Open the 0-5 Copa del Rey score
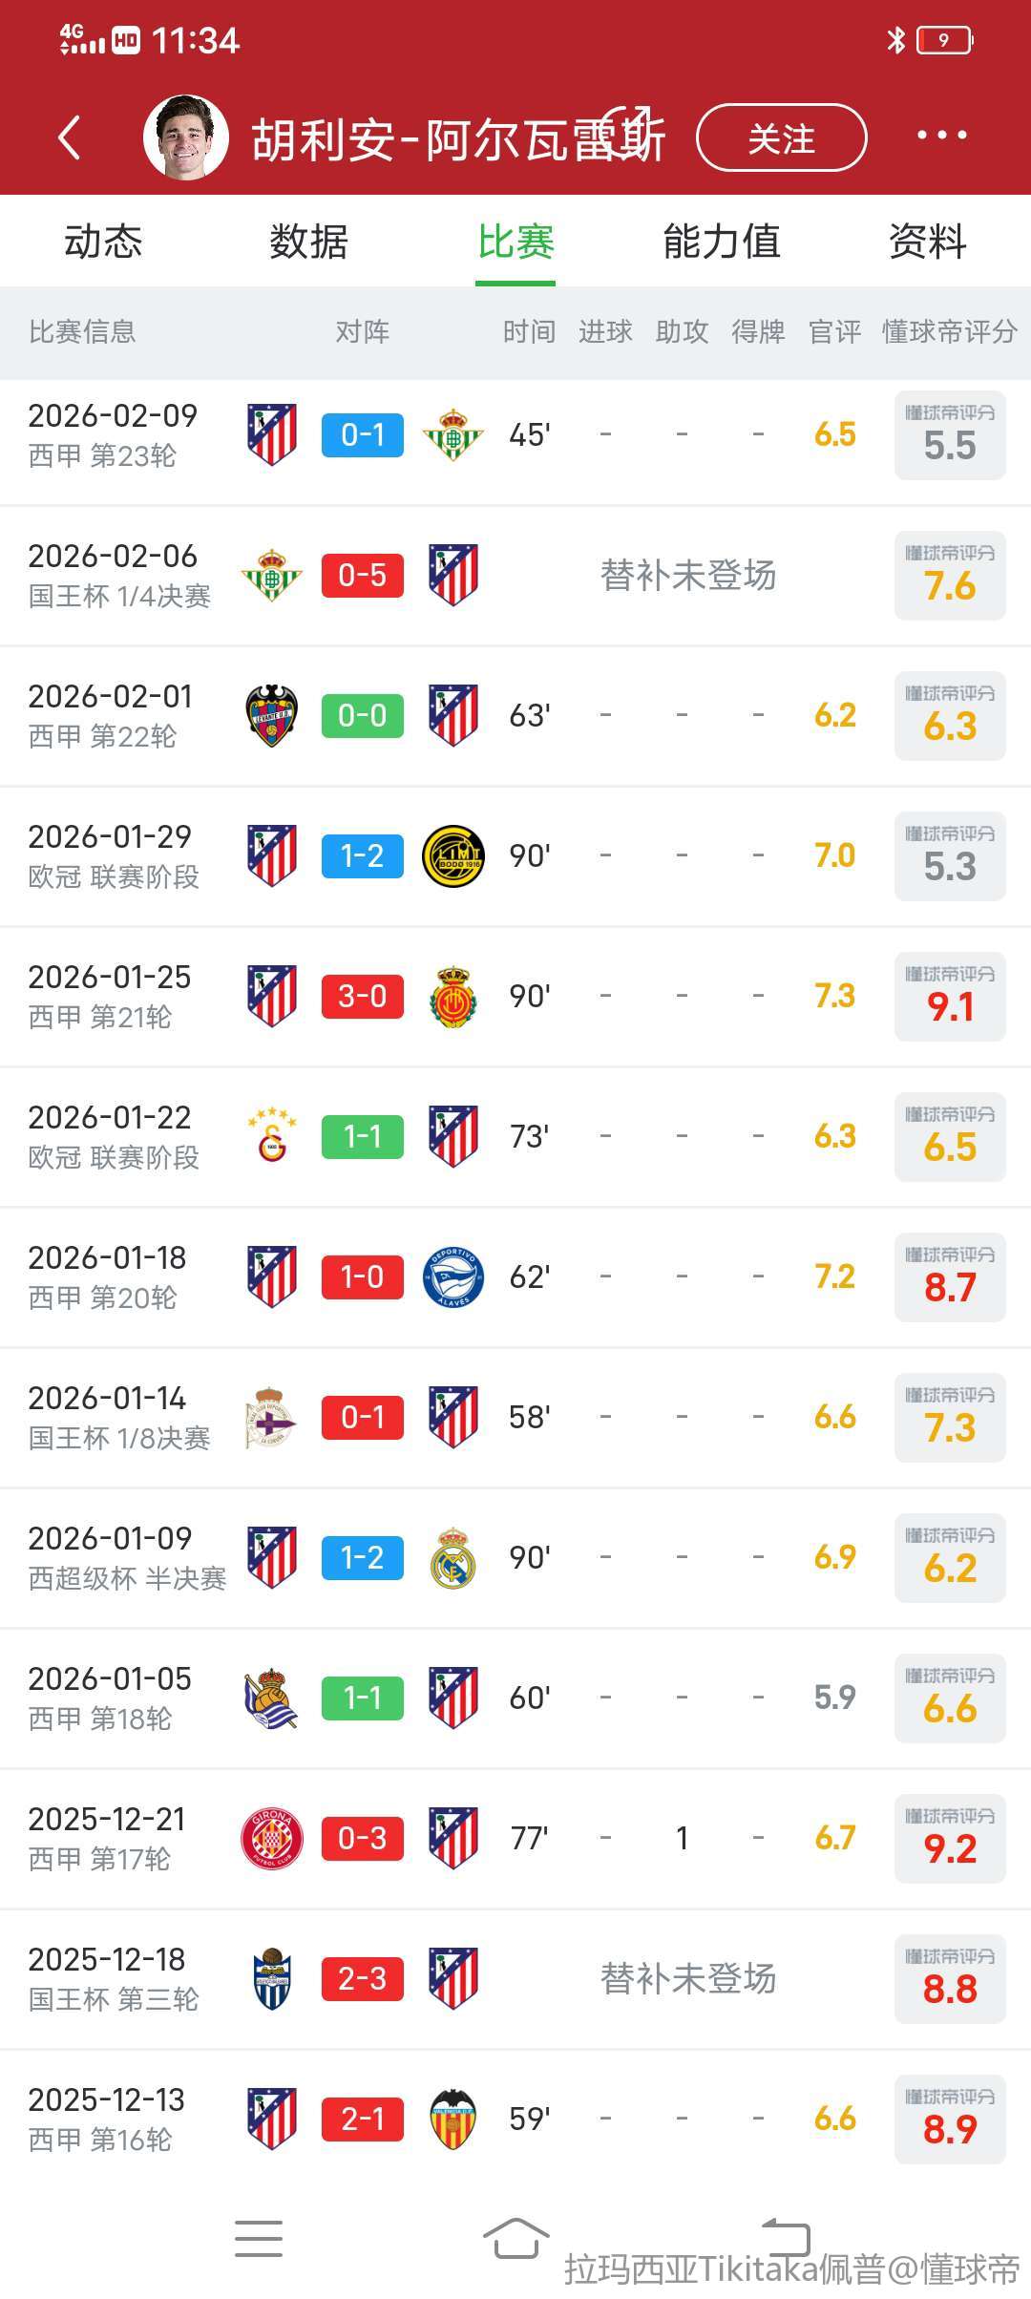Viewport: 1031px width, 2299px height. (x=363, y=576)
